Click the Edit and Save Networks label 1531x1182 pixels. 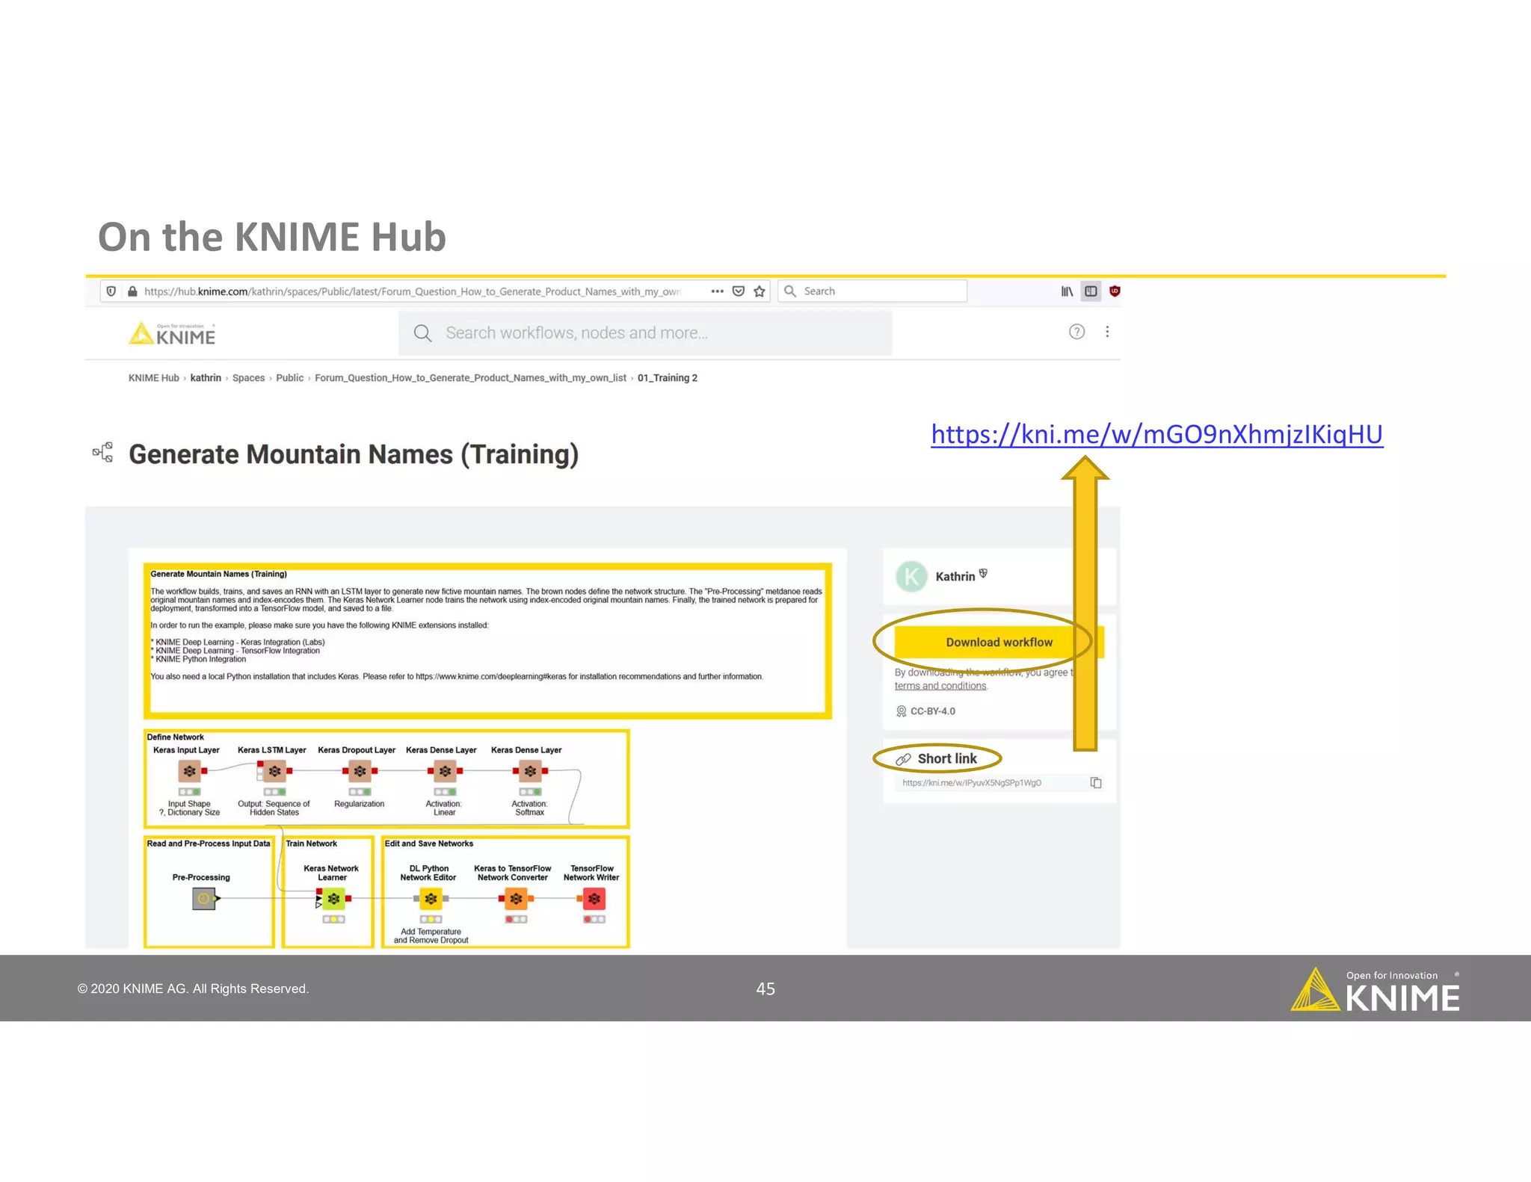point(429,844)
